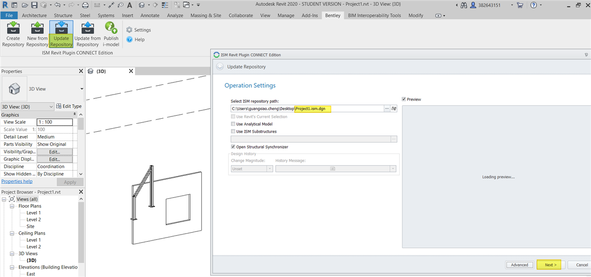Disable the Preview checkbox
Screen dimensions: 591x277
(x=404, y=99)
